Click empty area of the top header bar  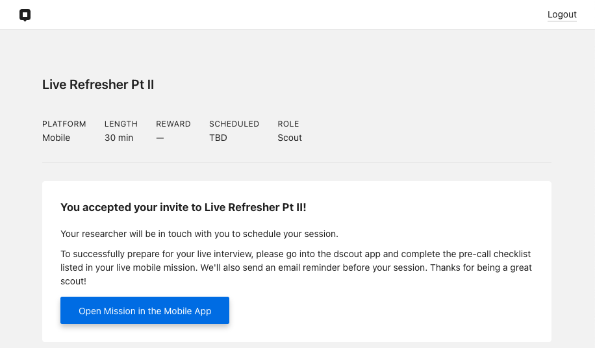pyautogui.click(x=288, y=15)
